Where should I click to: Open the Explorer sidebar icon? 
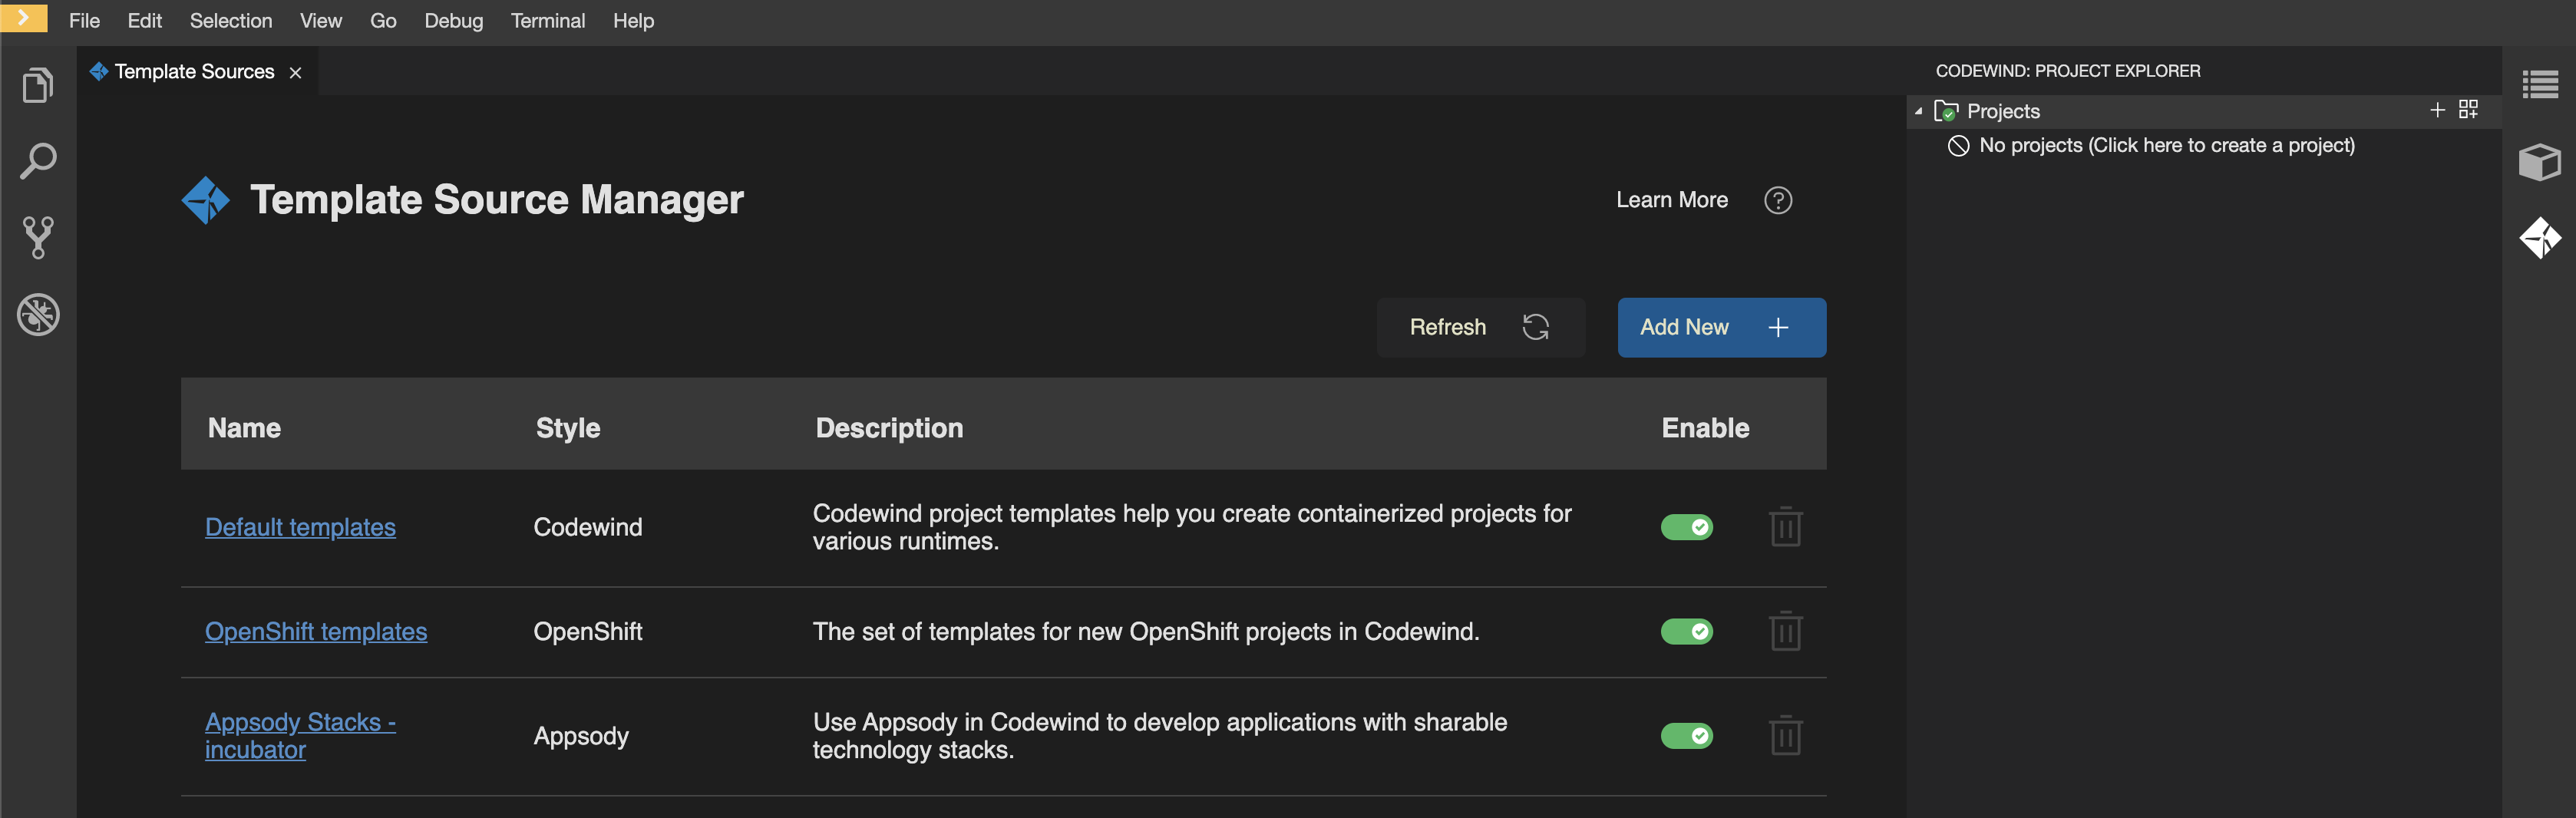tap(37, 85)
